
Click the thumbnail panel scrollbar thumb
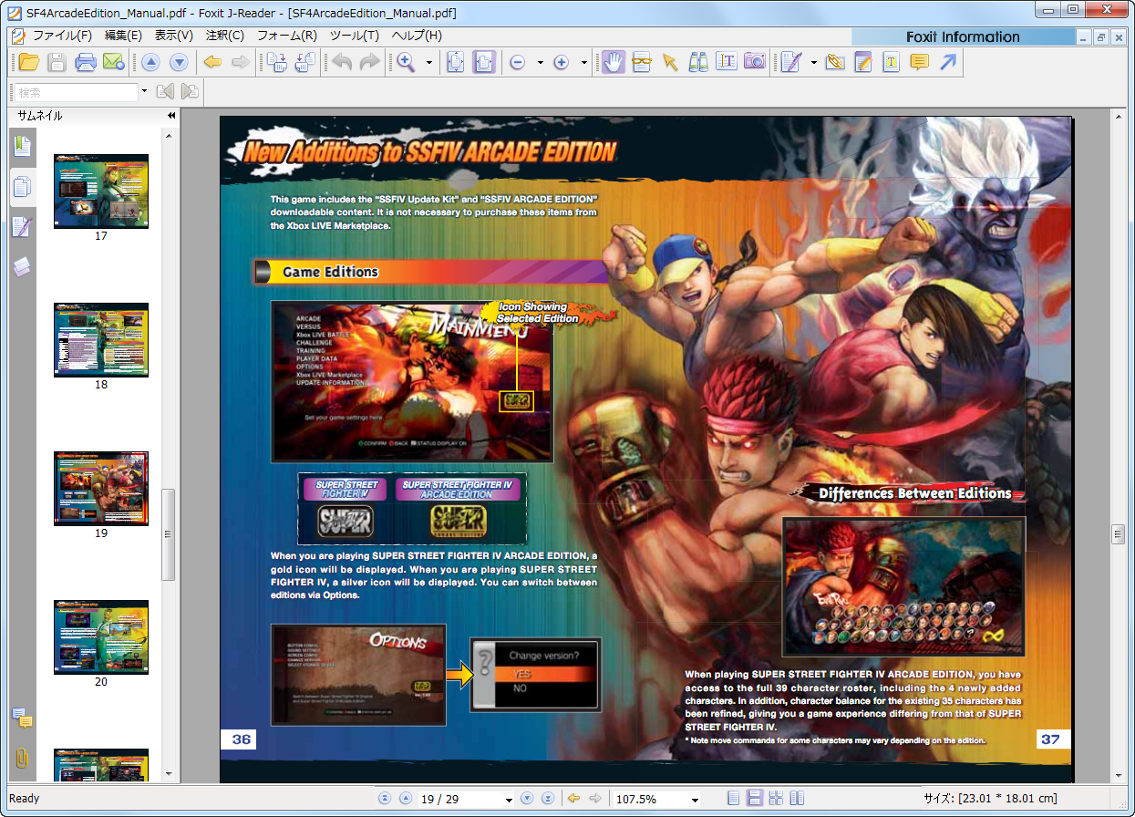[168, 534]
